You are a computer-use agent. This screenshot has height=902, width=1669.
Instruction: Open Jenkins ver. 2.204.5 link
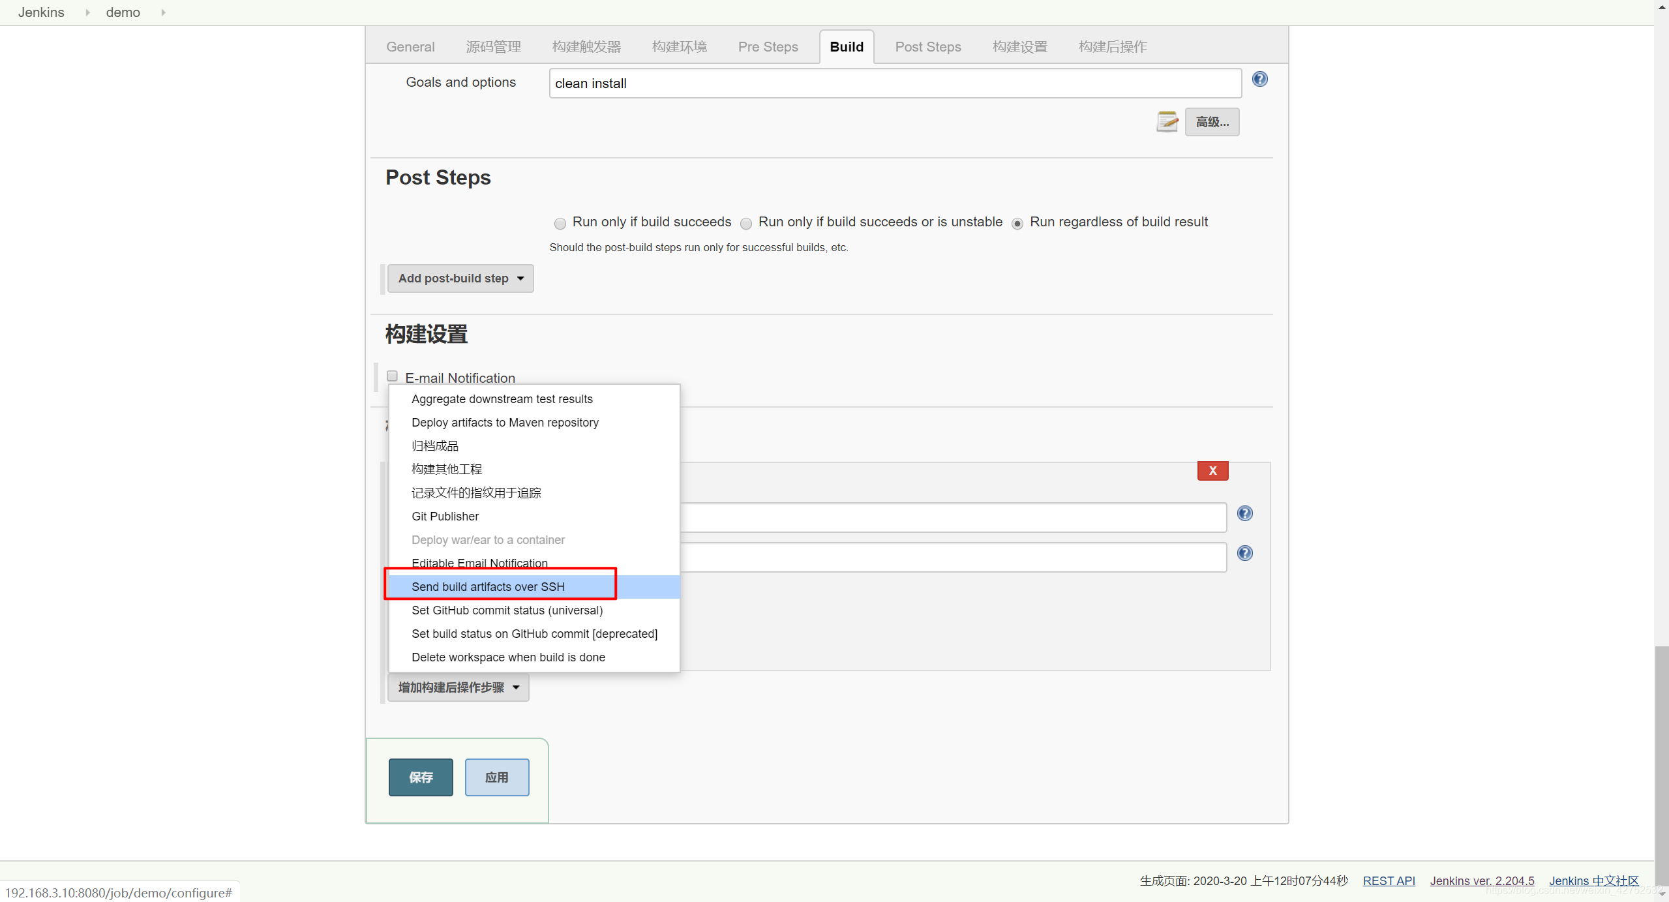[1482, 881]
